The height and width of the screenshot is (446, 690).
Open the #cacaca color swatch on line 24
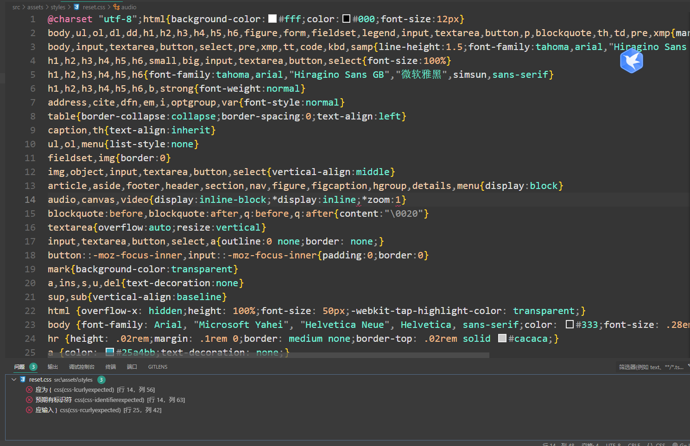point(502,338)
